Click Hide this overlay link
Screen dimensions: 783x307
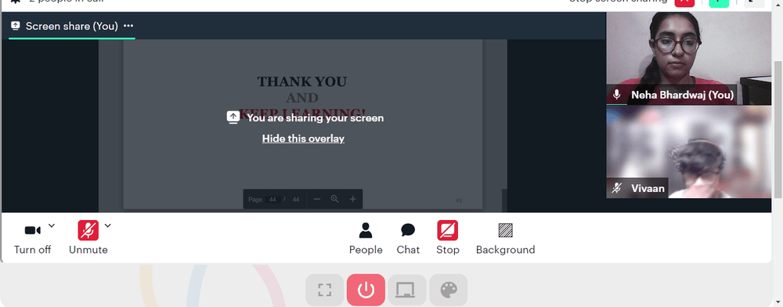(303, 139)
